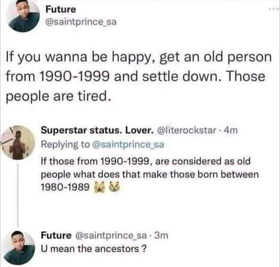Open the three-dot more menu on main tweet

[274, 9]
